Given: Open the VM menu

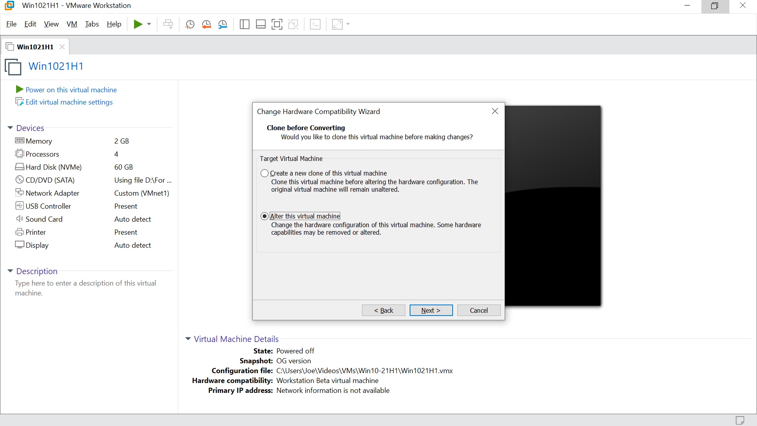Looking at the screenshot, I should pyautogui.click(x=72, y=24).
